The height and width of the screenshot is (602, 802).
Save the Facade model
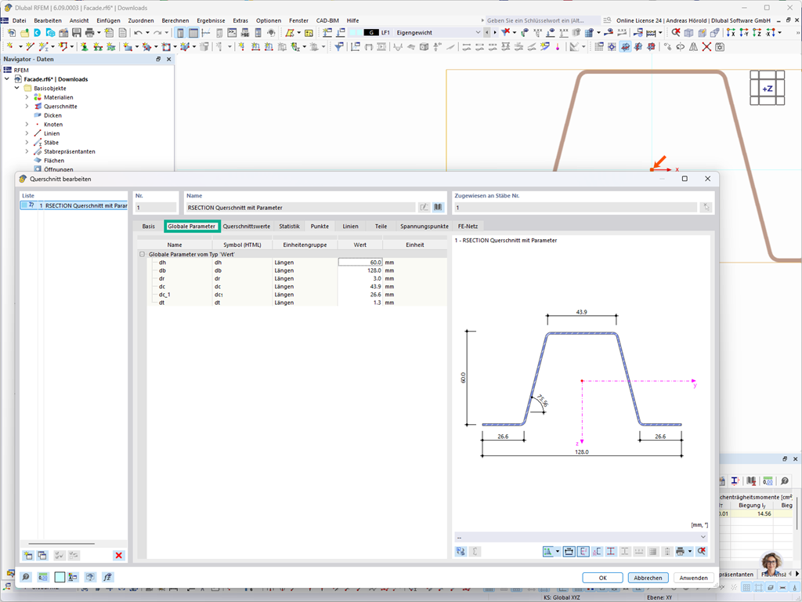tap(76, 33)
